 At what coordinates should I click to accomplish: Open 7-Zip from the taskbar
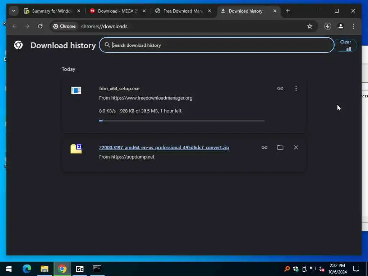pos(80,269)
